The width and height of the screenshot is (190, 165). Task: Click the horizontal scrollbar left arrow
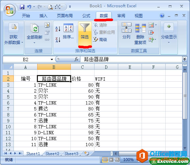click(116, 153)
